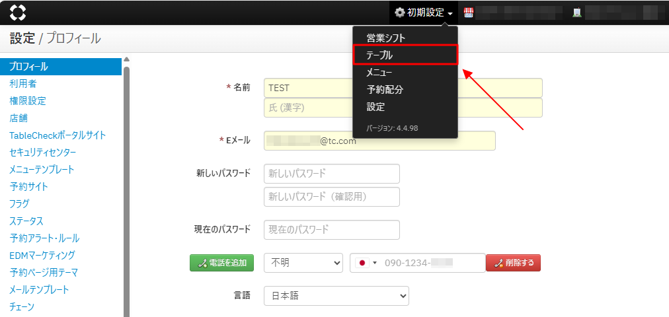This screenshot has width=669, height=317.
Task: Click the gear icon beside 初期設定
Action: point(399,13)
